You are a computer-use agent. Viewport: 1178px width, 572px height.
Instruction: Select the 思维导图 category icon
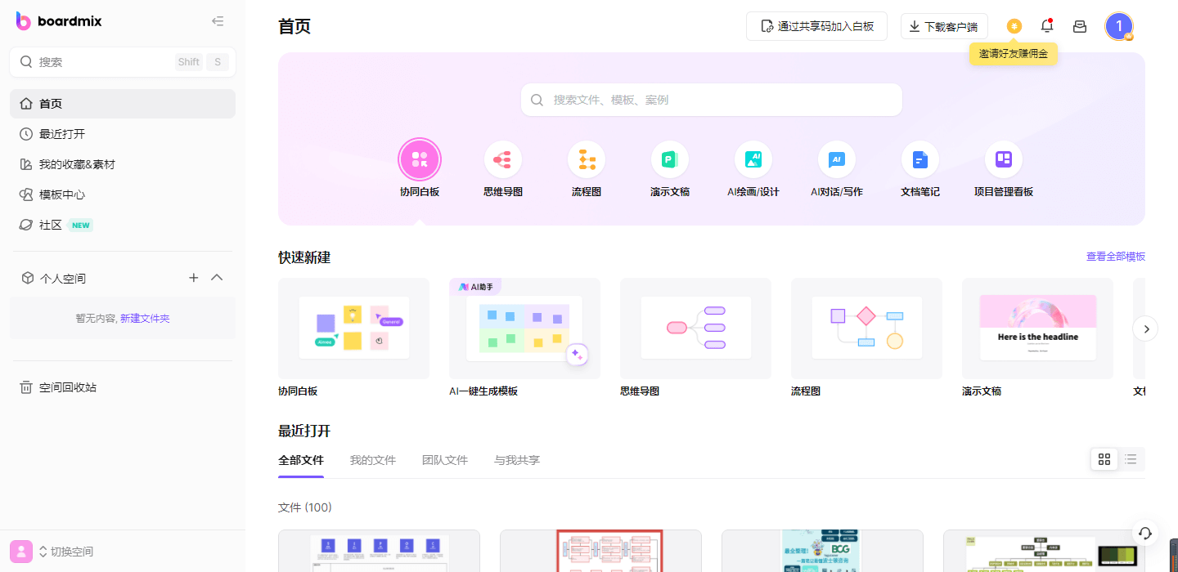coord(503,159)
